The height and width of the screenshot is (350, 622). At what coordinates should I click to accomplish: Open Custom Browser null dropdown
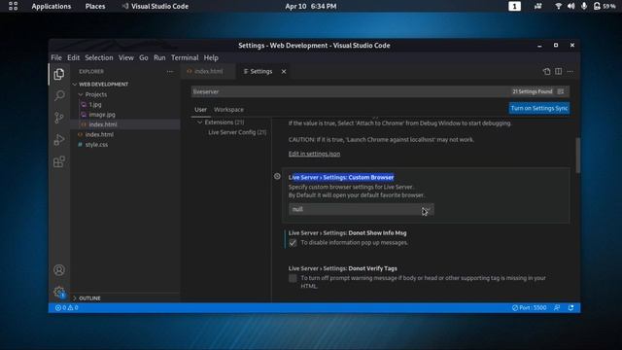pyautogui.click(x=361, y=210)
